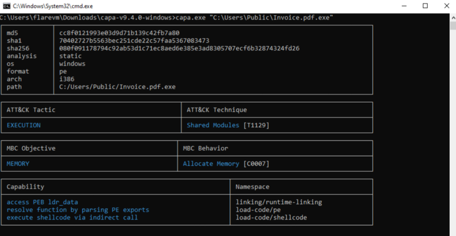Close the cmd.exe window
This screenshot has width=456, height=236.
click(447, 6)
